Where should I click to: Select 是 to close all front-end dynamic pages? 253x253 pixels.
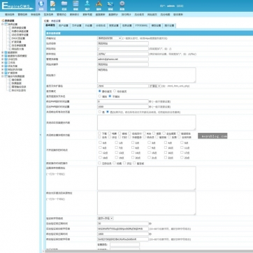pyautogui.click(x=100, y=112)
